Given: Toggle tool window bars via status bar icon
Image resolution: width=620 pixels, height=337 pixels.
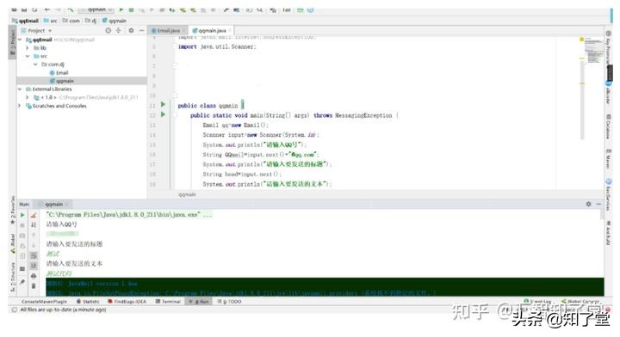Looking at the screenshot, I should (x=15, y=309).
